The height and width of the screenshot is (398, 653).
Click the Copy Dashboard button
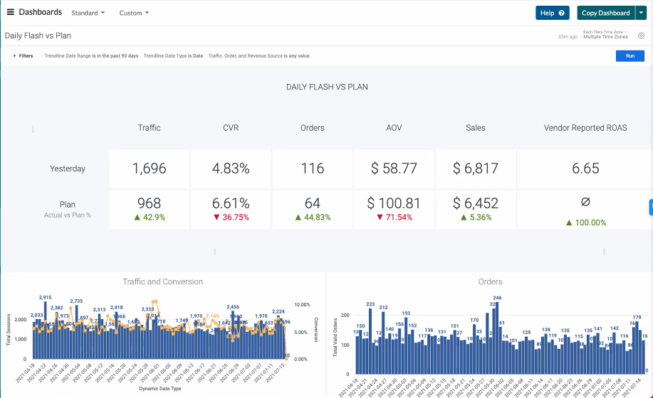coord(605,13)
